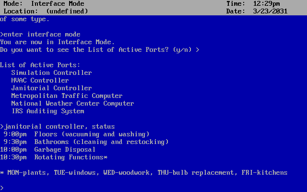
Task: Click the National Weather Center Computer entry
Action: (72, 104)
